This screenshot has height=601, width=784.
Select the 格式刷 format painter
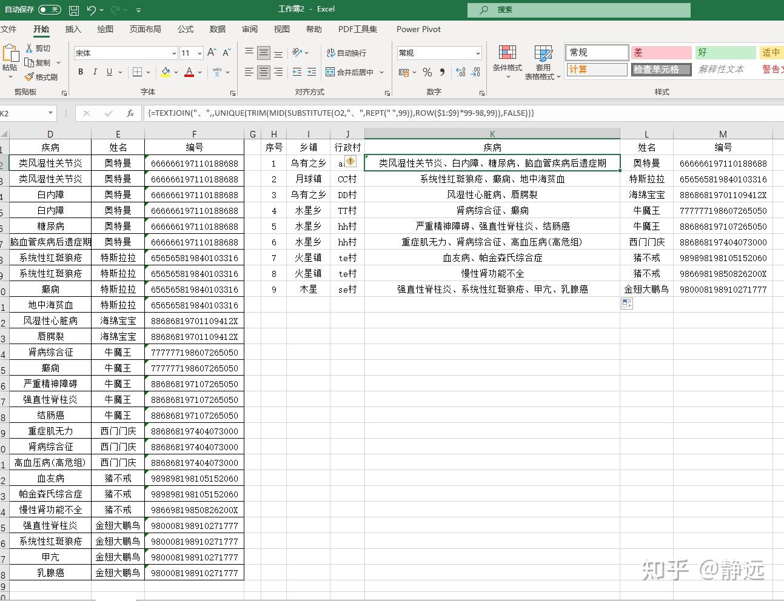coord(41,77)
